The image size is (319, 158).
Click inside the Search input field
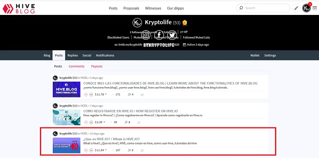pyautogui.click(x=266, y=8)
